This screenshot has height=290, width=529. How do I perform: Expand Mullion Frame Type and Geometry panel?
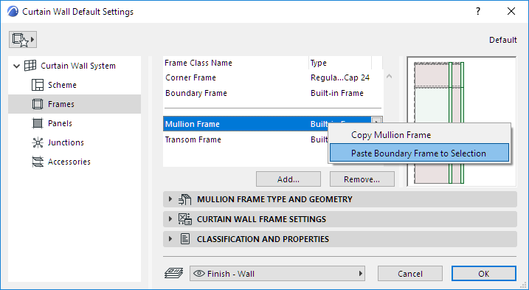(x=170, y=199)
